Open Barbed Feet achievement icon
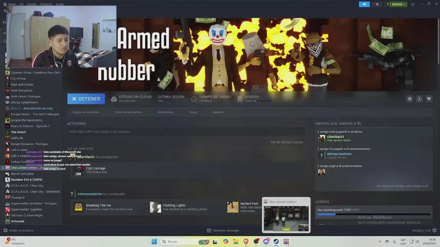Viewport: 440px width, 247px height. (x=233, y=207)
